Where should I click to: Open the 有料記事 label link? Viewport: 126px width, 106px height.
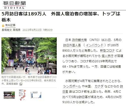(10, 25)
